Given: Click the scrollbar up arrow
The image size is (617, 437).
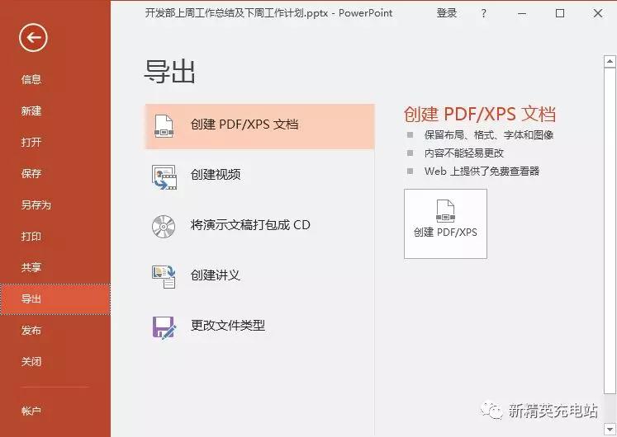Looking at the screenshot, I should pos(610,61).
